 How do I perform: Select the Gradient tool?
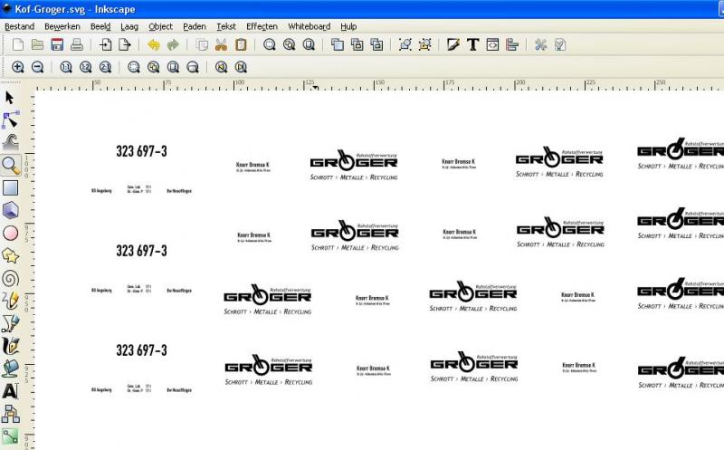[10, 436]
